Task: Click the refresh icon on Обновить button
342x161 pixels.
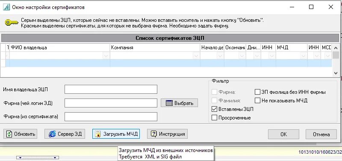Action: 9,134
